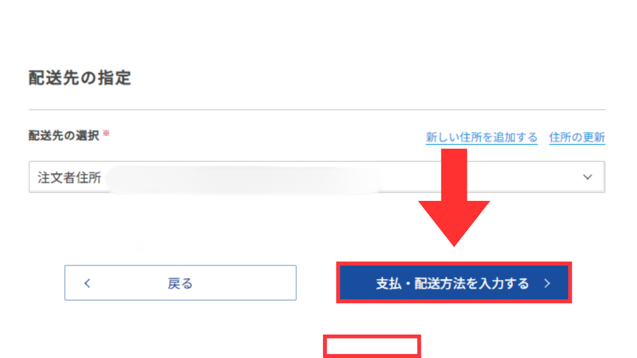637x358 pixels.
Task: Click the down chevron in address select
Action: click(x=588, y=177)
